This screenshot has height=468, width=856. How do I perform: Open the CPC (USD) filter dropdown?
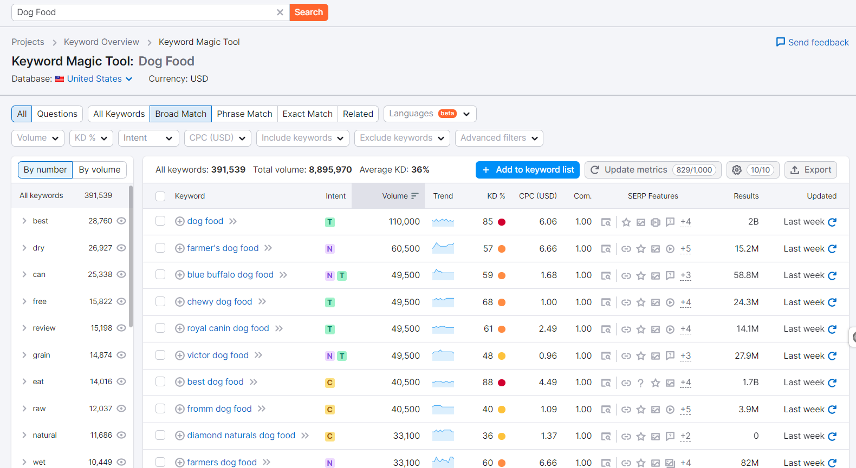pyautogui.click(x=217, y=138)
